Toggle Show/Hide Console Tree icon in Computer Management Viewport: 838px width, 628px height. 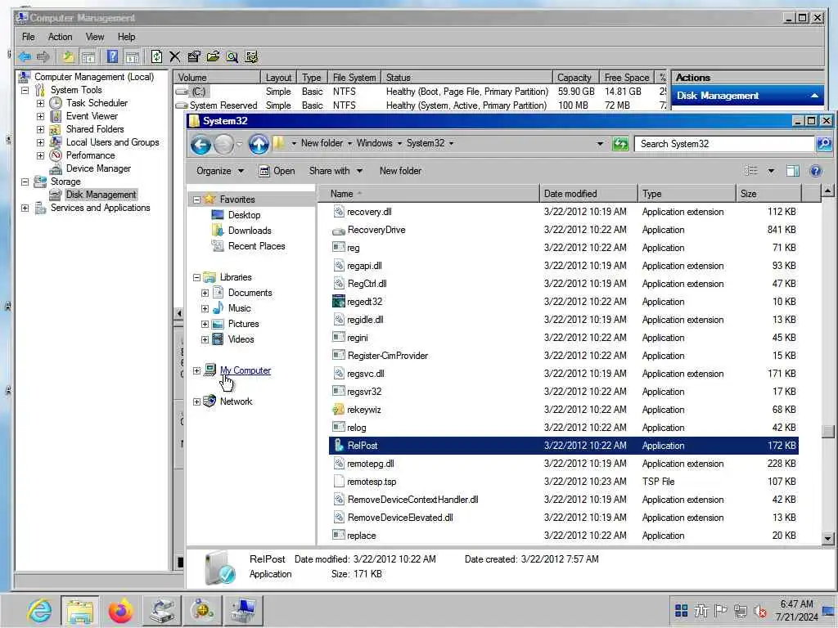tap(88, 56)
